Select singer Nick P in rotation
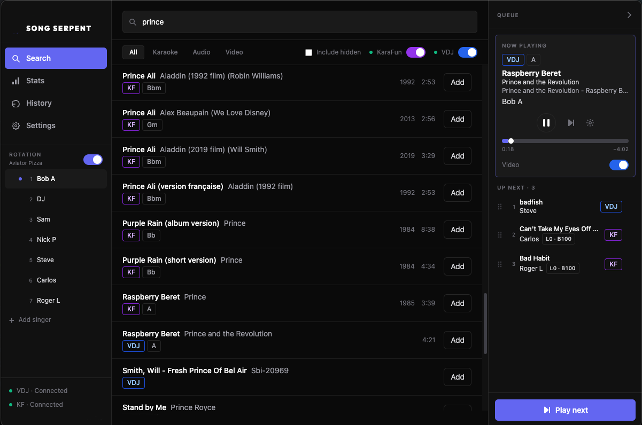642x425 pixels. (x=56, y=240)
